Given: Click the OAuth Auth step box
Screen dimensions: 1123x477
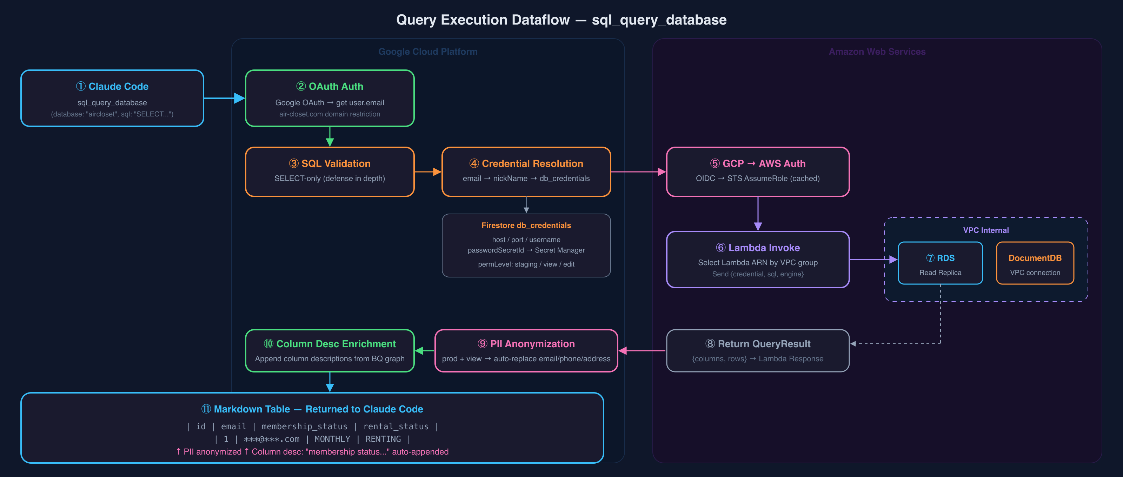Looking at the screenshot, I should tap(330, 99).
